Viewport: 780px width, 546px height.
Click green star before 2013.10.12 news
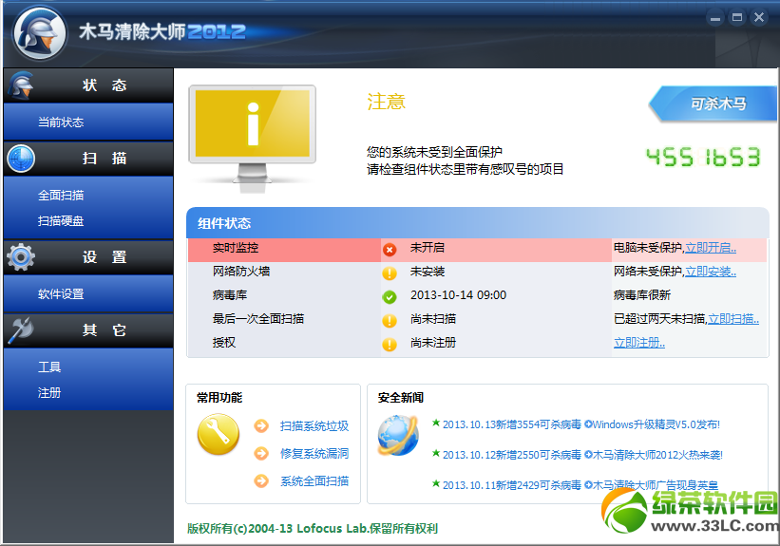(x=436, y=454)
